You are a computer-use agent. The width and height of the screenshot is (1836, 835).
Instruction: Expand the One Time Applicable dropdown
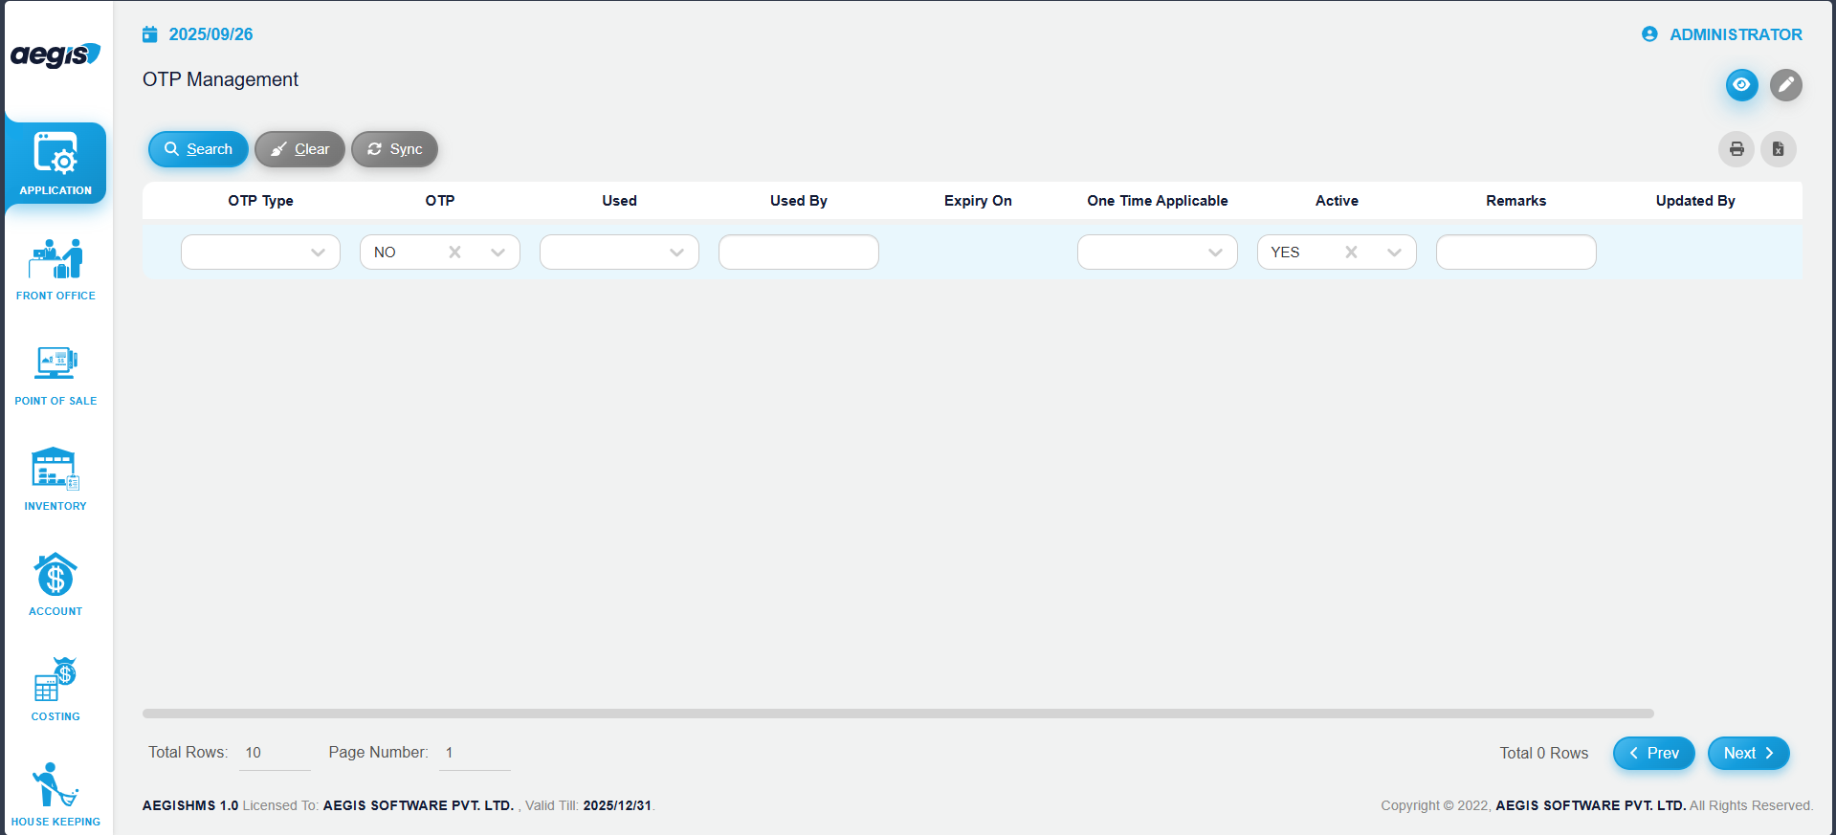coord(1215,253)
